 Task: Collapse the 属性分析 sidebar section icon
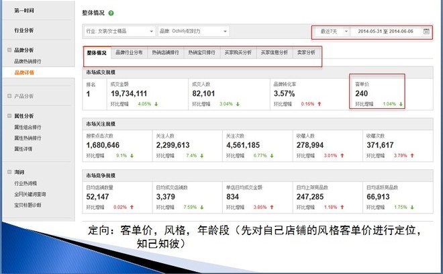[x=9, y=116]
